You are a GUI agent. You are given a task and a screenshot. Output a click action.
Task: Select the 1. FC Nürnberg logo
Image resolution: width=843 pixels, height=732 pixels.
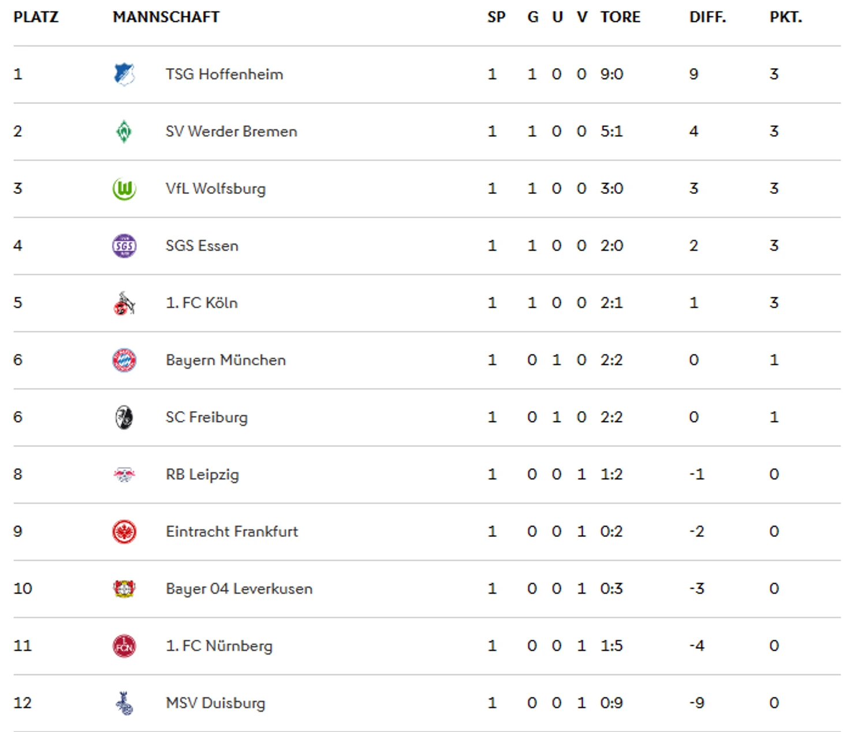(124, 646)
